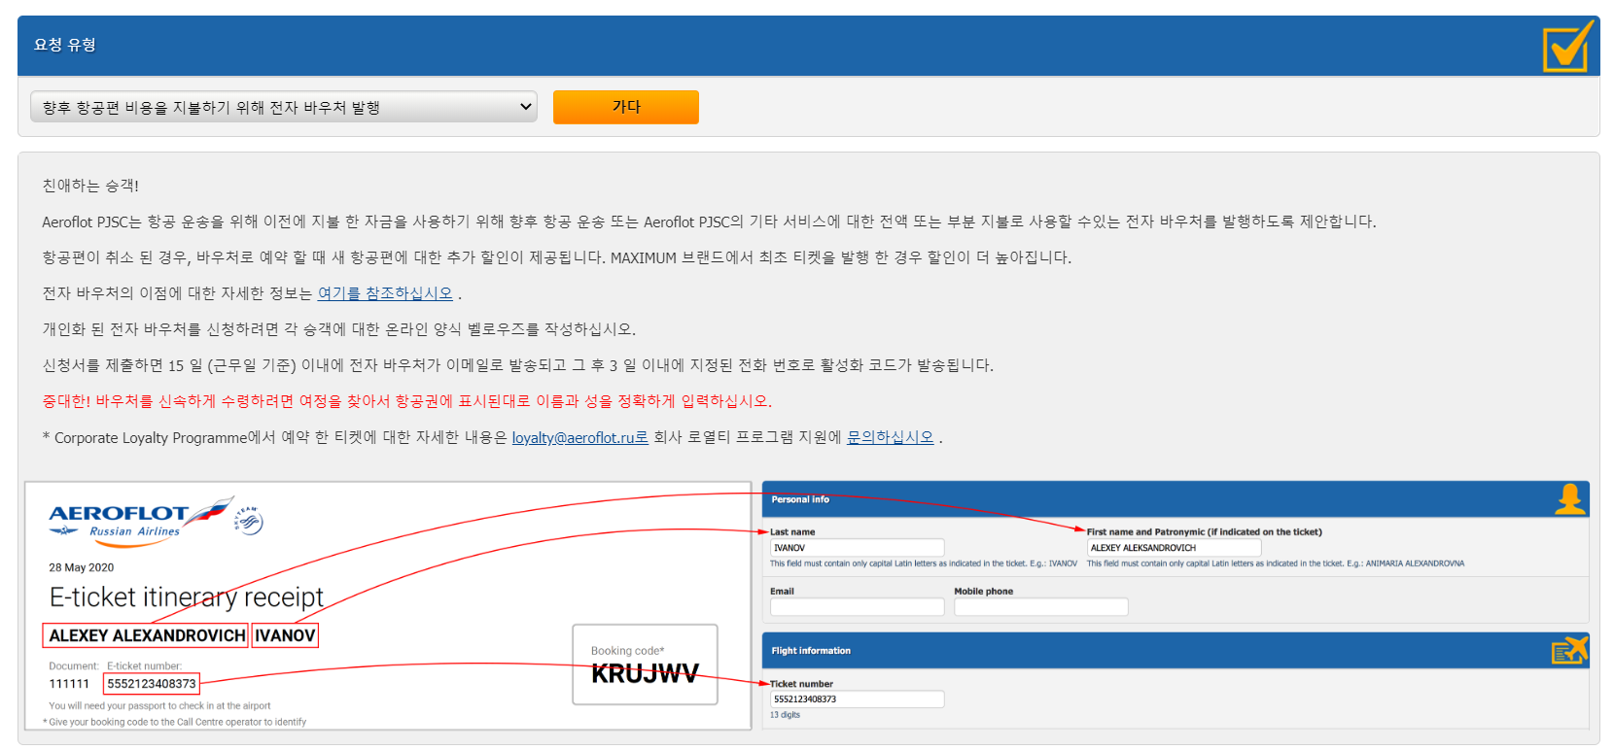
Task: Open the 문의하십시오 support link
Action: coord(890,437)
